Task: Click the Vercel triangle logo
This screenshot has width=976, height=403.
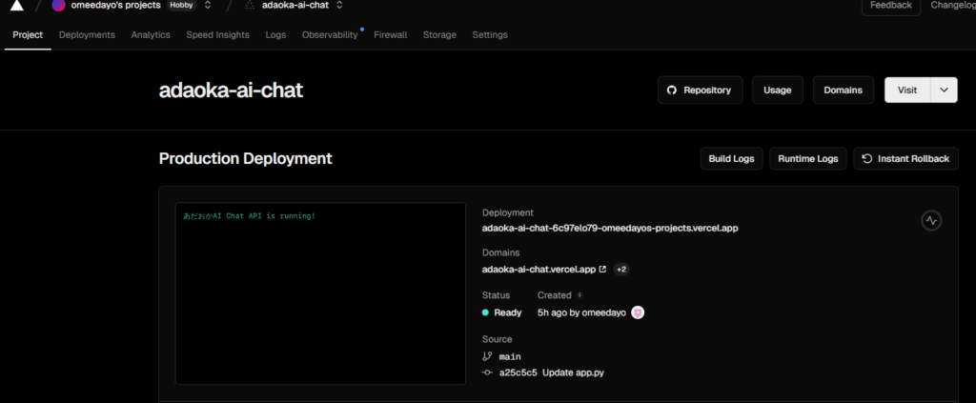Action: tap(16, 6)
